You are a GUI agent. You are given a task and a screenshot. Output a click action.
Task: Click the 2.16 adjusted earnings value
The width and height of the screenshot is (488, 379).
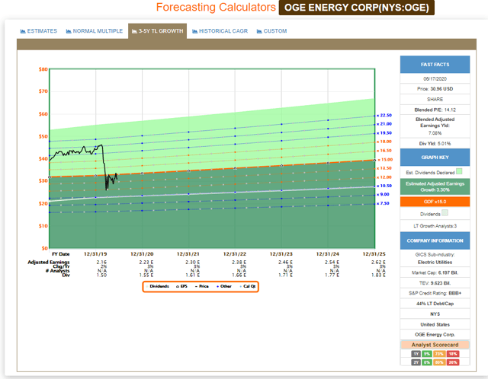(x=101, y=263)
